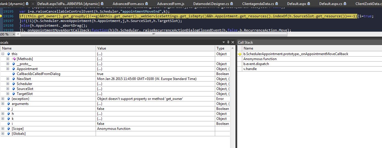Viewport: 382px width, 148px height.
Task: Expand the h variable node
Action: [x=3, y=114]
